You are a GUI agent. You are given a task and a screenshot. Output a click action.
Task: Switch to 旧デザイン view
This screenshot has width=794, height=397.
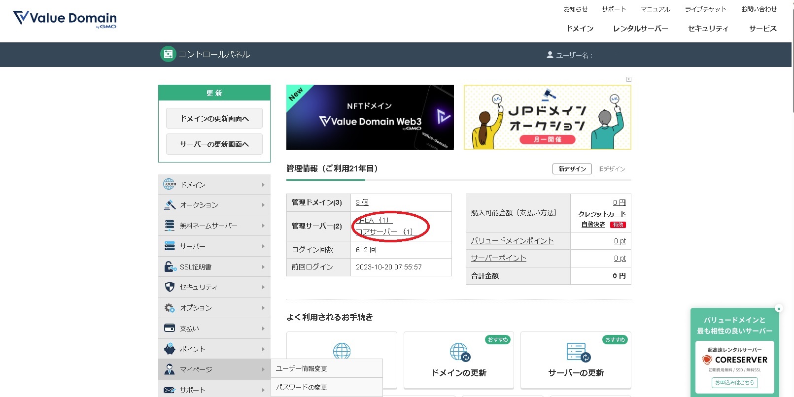click(x=612, y=169)
